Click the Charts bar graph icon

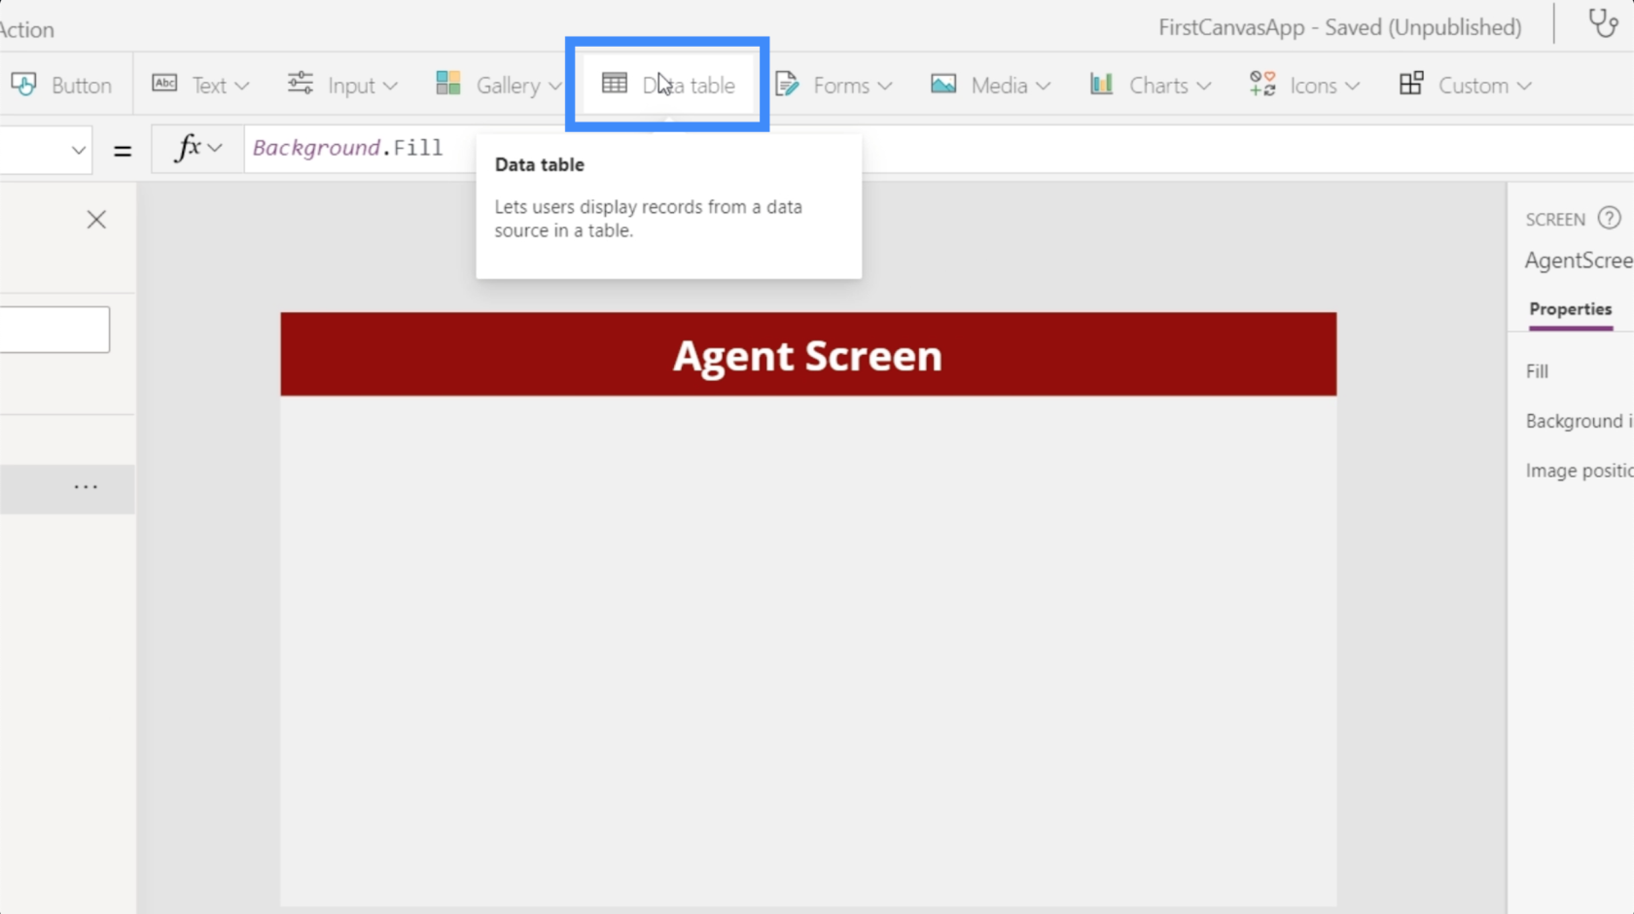pyautogui.click(x=1101, y=84)
